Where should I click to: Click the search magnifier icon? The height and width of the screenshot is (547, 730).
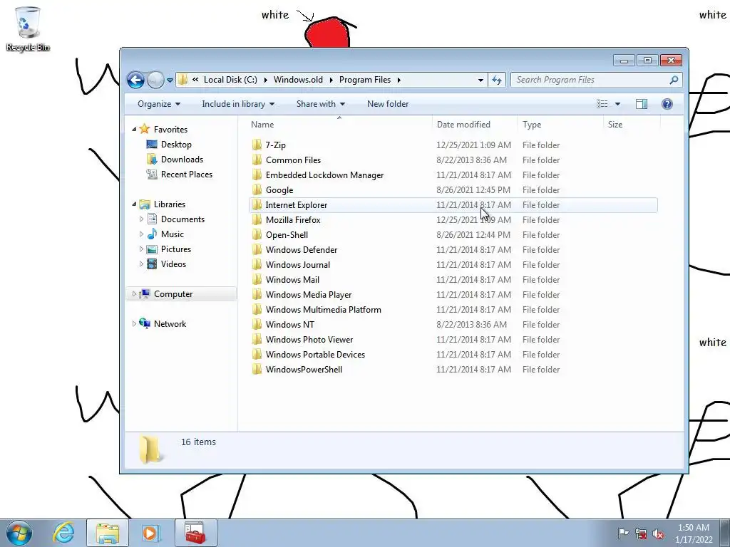tap(674, 80)
